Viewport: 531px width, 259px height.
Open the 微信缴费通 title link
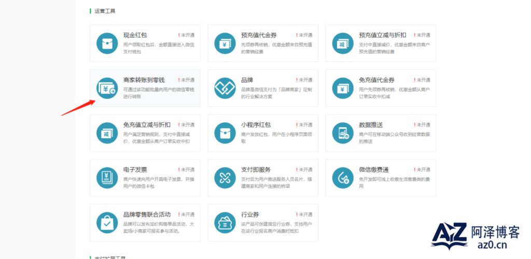point(374,170)
